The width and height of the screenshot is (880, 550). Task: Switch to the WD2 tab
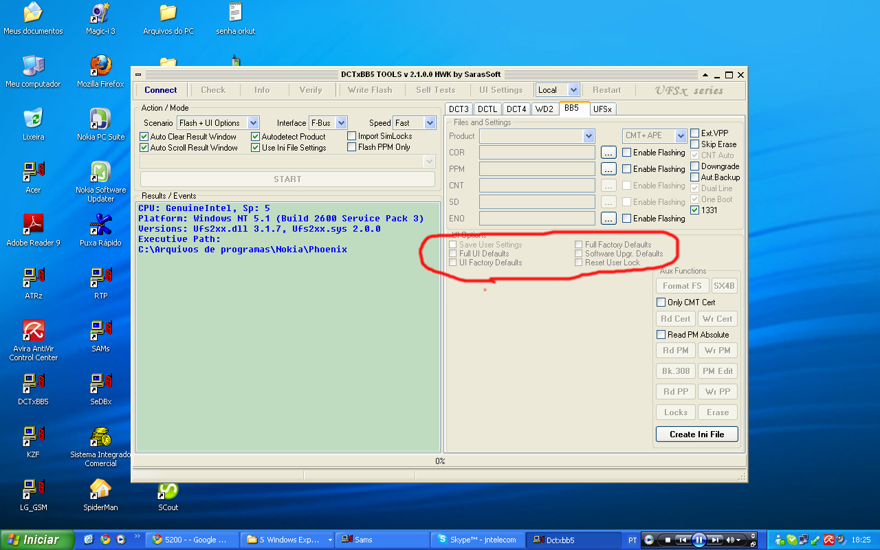pos(544,109)
